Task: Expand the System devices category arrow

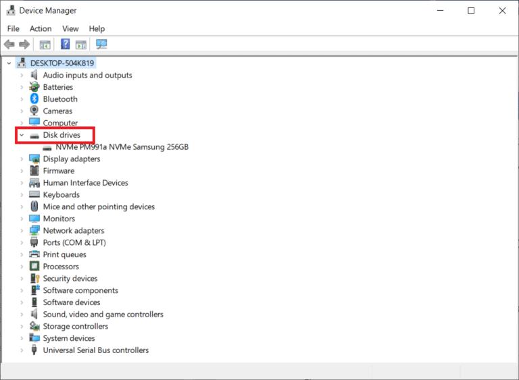Action: [x=22, y=338]
